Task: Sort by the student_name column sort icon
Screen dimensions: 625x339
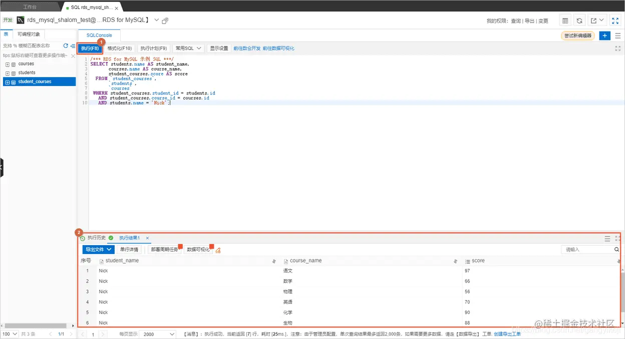Action: click(x=274, y=261)
